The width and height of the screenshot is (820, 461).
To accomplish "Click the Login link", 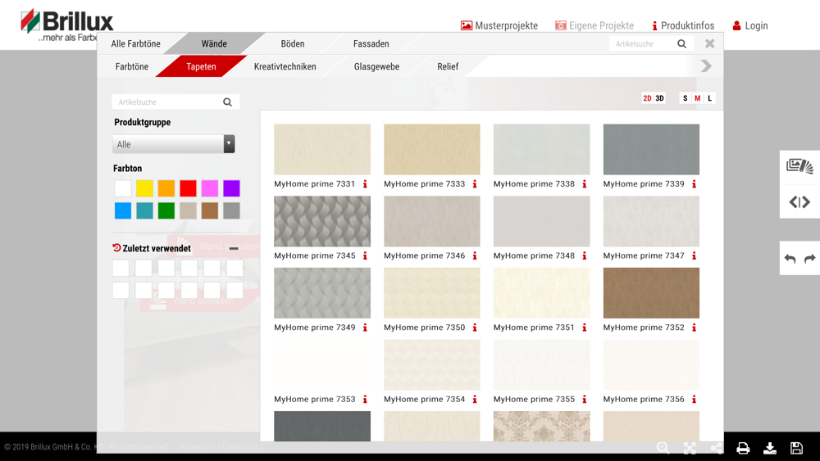I will coord(750,25).
